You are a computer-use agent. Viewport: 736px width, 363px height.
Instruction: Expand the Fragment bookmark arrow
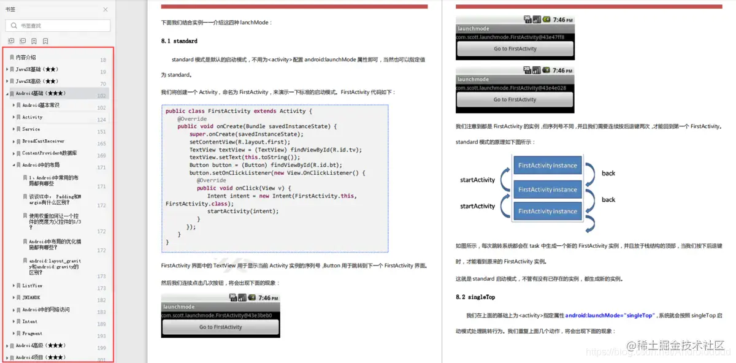(x=13, y=334)
